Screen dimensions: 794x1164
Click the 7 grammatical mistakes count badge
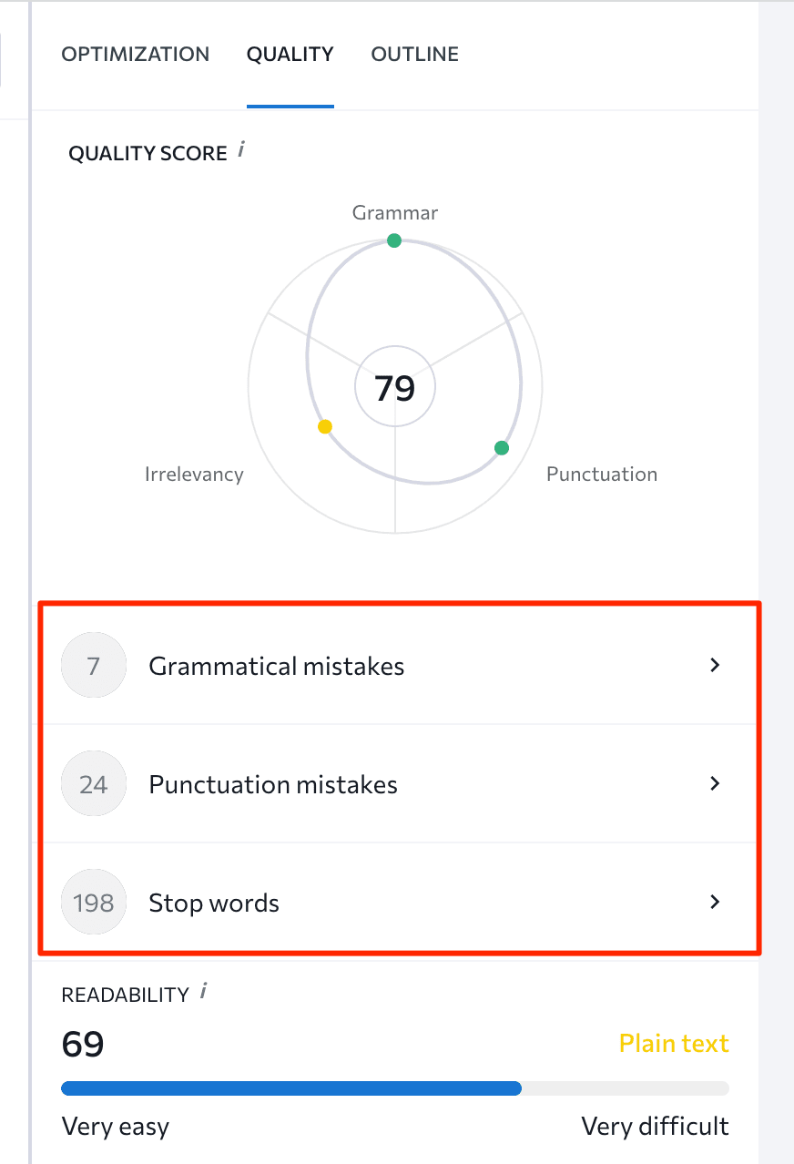point(93,666)
